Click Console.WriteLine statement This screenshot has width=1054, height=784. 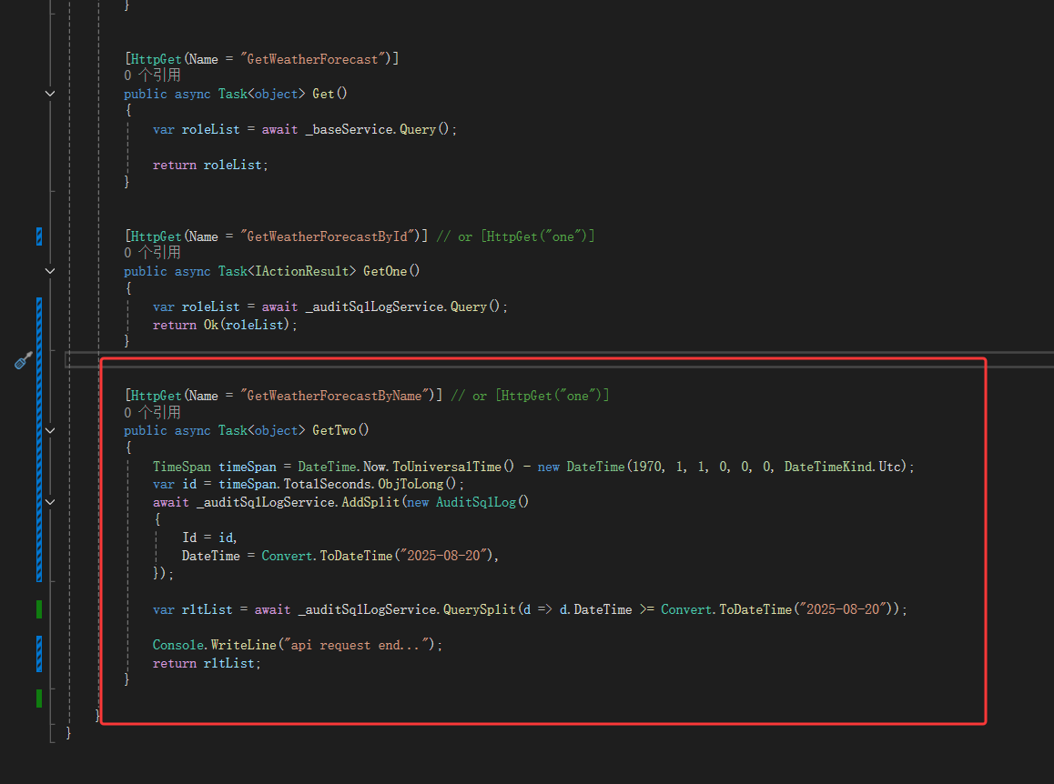[298, 645]
